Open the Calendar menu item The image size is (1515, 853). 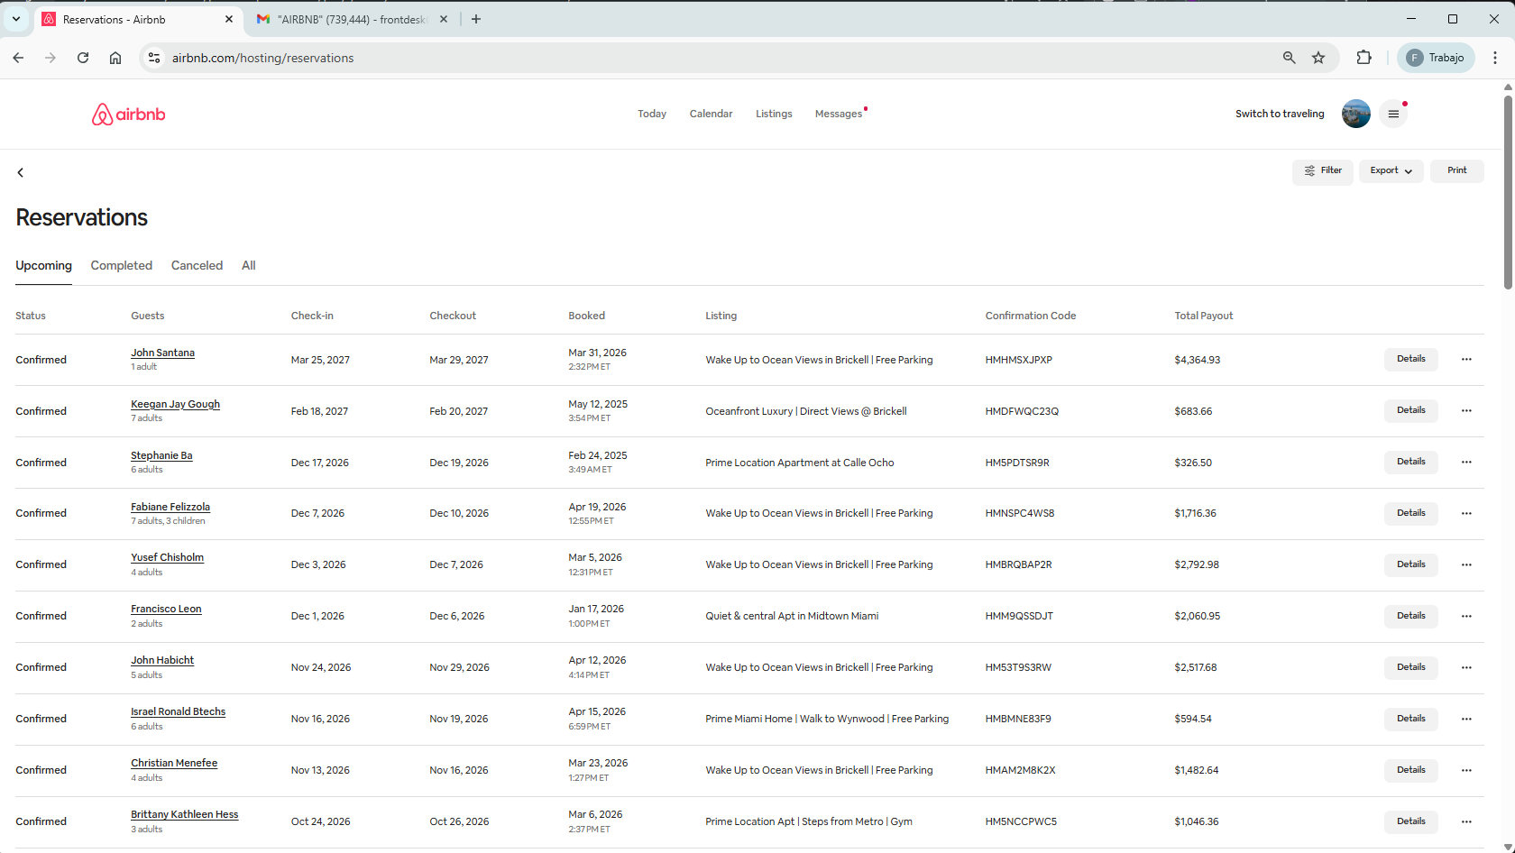point(711,114)
